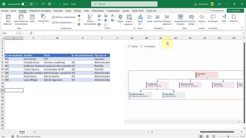Click the Vínculo icon
The image size is (246, 138).
pos(201,19)
